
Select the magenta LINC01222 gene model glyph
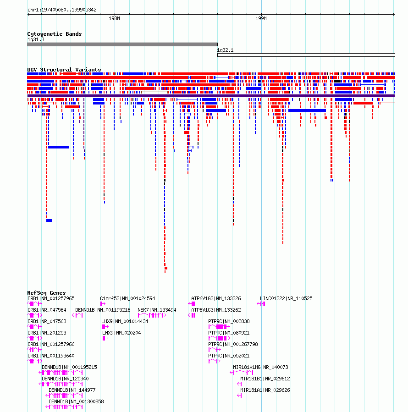pos(261,304)
